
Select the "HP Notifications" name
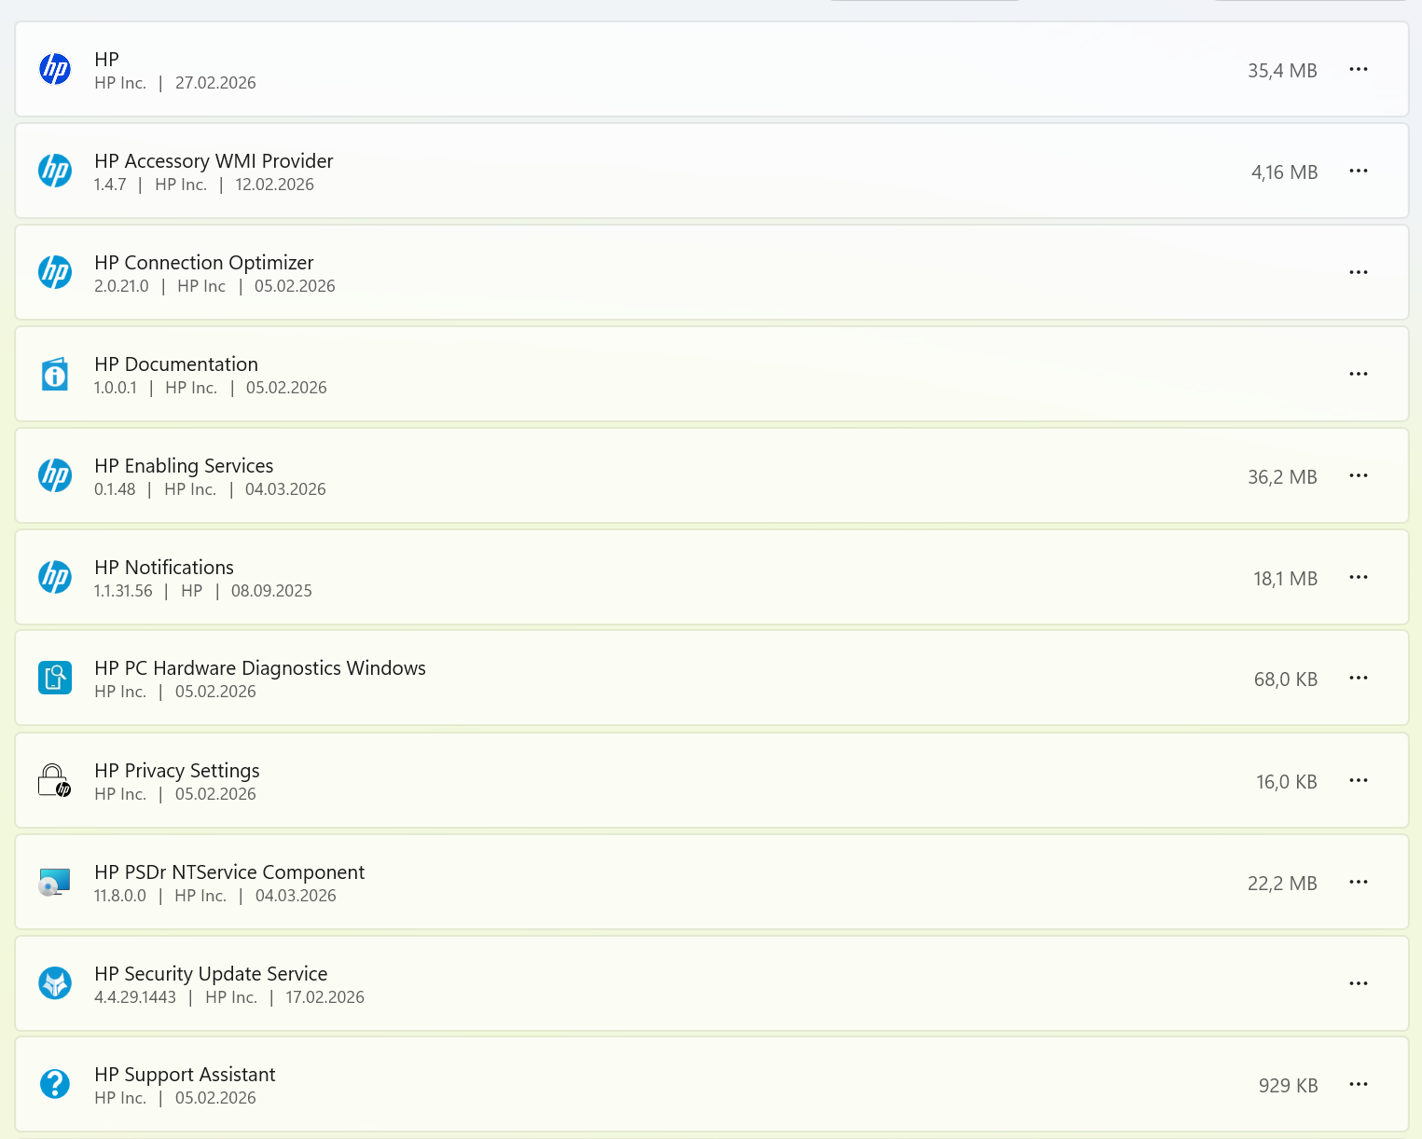(164, 568)
